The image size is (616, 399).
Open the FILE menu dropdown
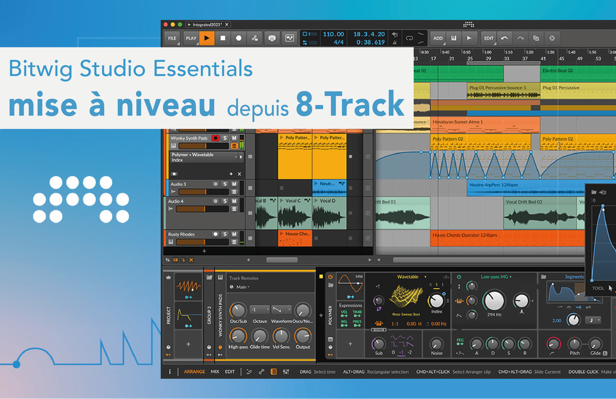(172, 38)
